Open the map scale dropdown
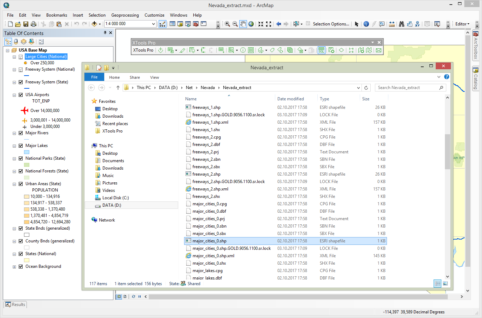Image resolution: width=482 pixels, height=318 pixels. [x=153, y=24]
